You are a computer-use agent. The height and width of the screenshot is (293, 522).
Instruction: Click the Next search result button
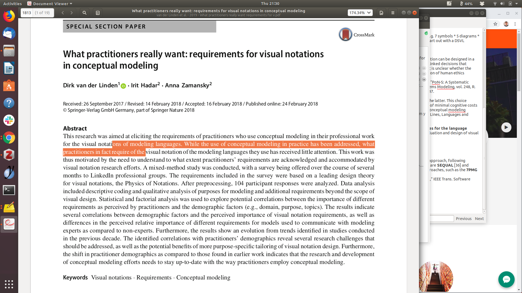479,219
